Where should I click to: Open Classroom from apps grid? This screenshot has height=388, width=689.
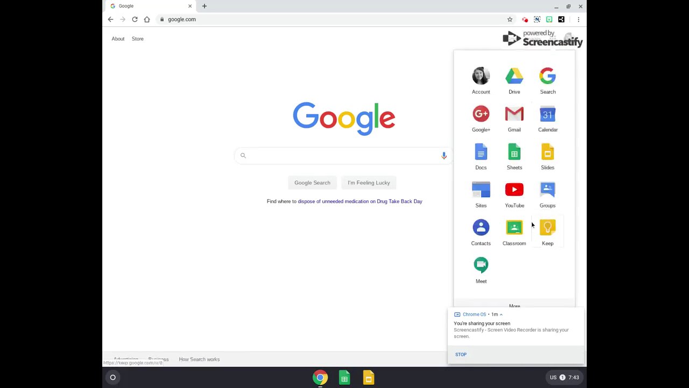point(514,232)
